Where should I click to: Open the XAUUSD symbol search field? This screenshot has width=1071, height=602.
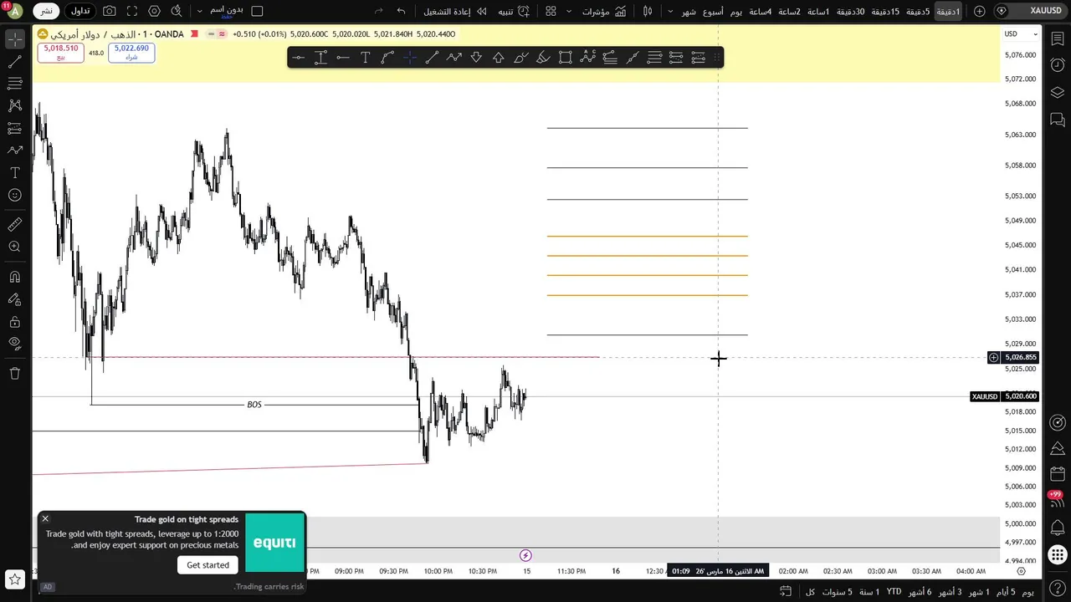(1032, 12)
